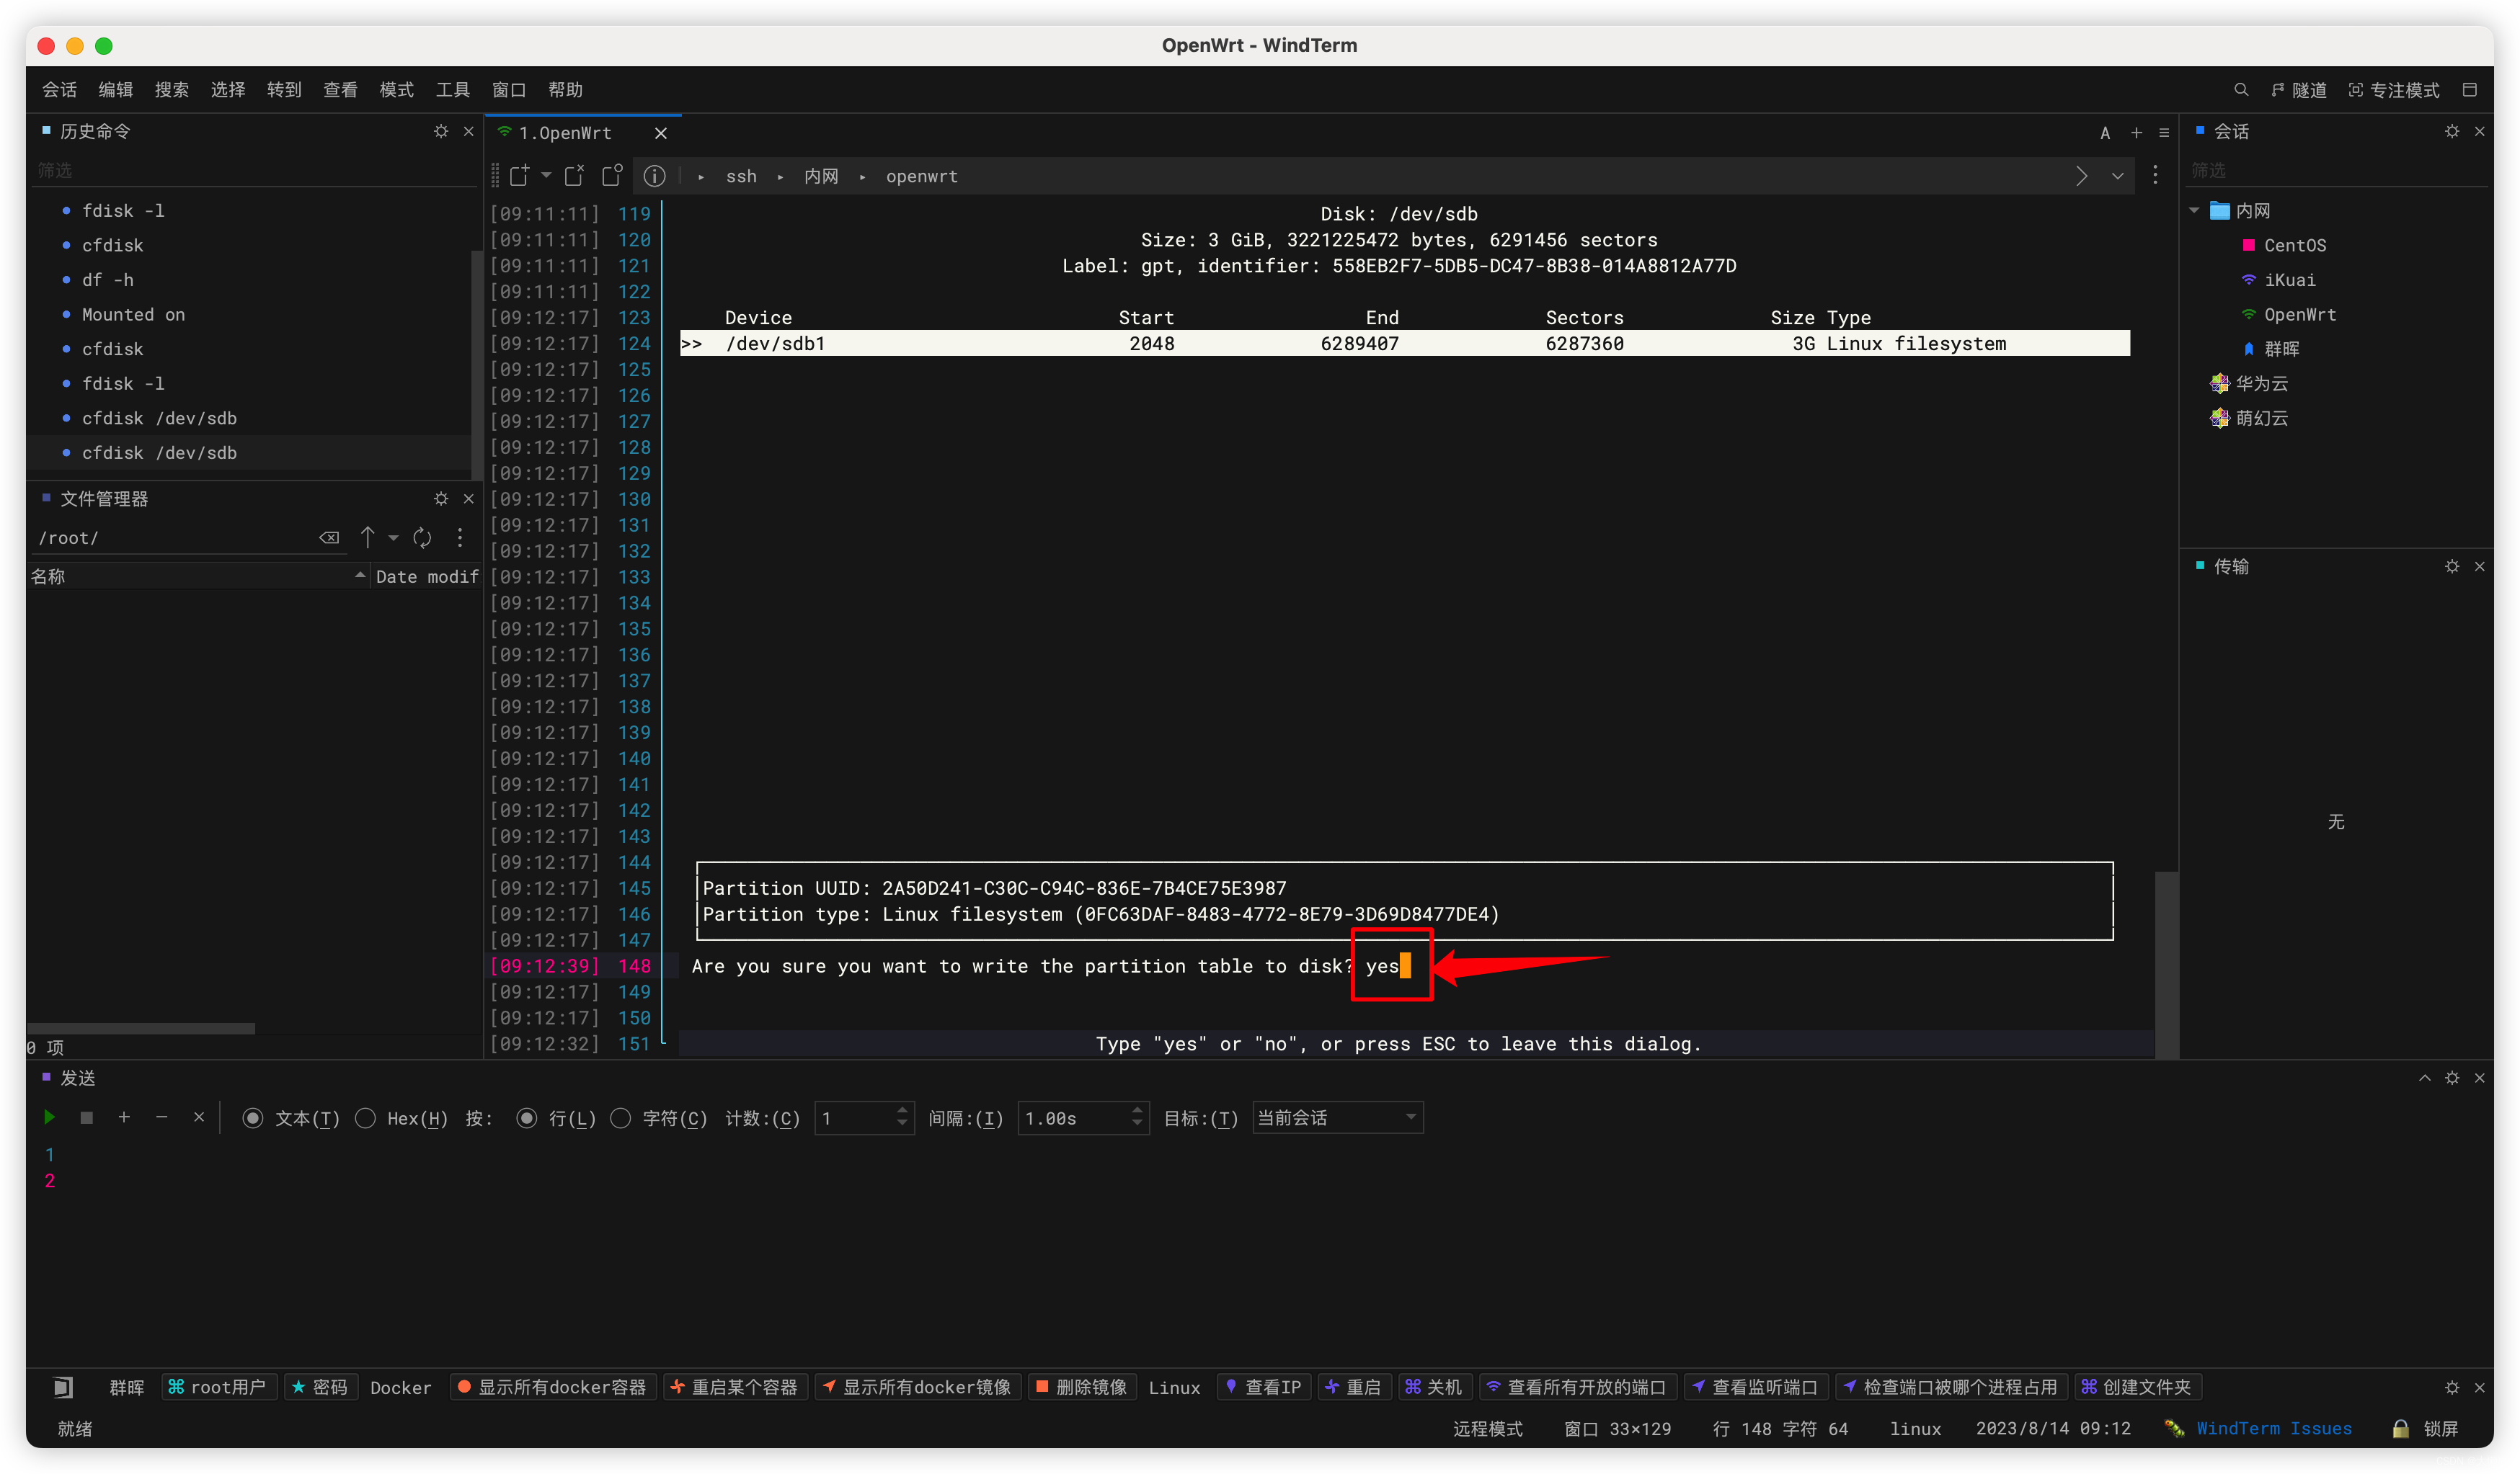Switch to the 1.OpenWrt tab
Viewport: 2520px width, 1474px height.
click(565, 133)
